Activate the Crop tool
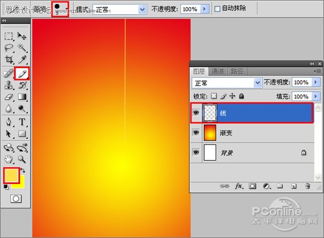324x238 pixels. click(8, 60)
